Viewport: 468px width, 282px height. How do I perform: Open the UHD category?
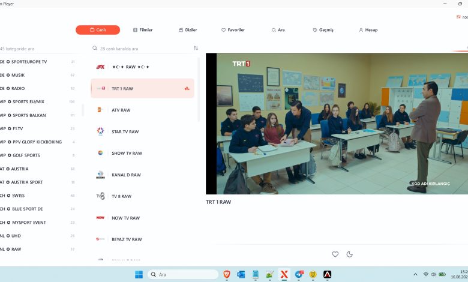[x=38, y=236]
